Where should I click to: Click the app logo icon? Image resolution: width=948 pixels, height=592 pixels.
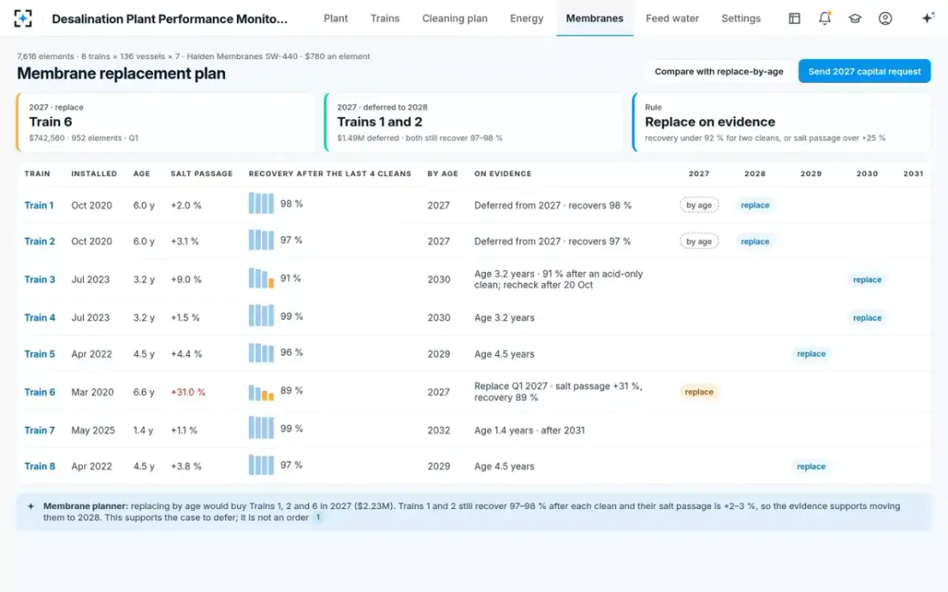click(x=24, y=18)
